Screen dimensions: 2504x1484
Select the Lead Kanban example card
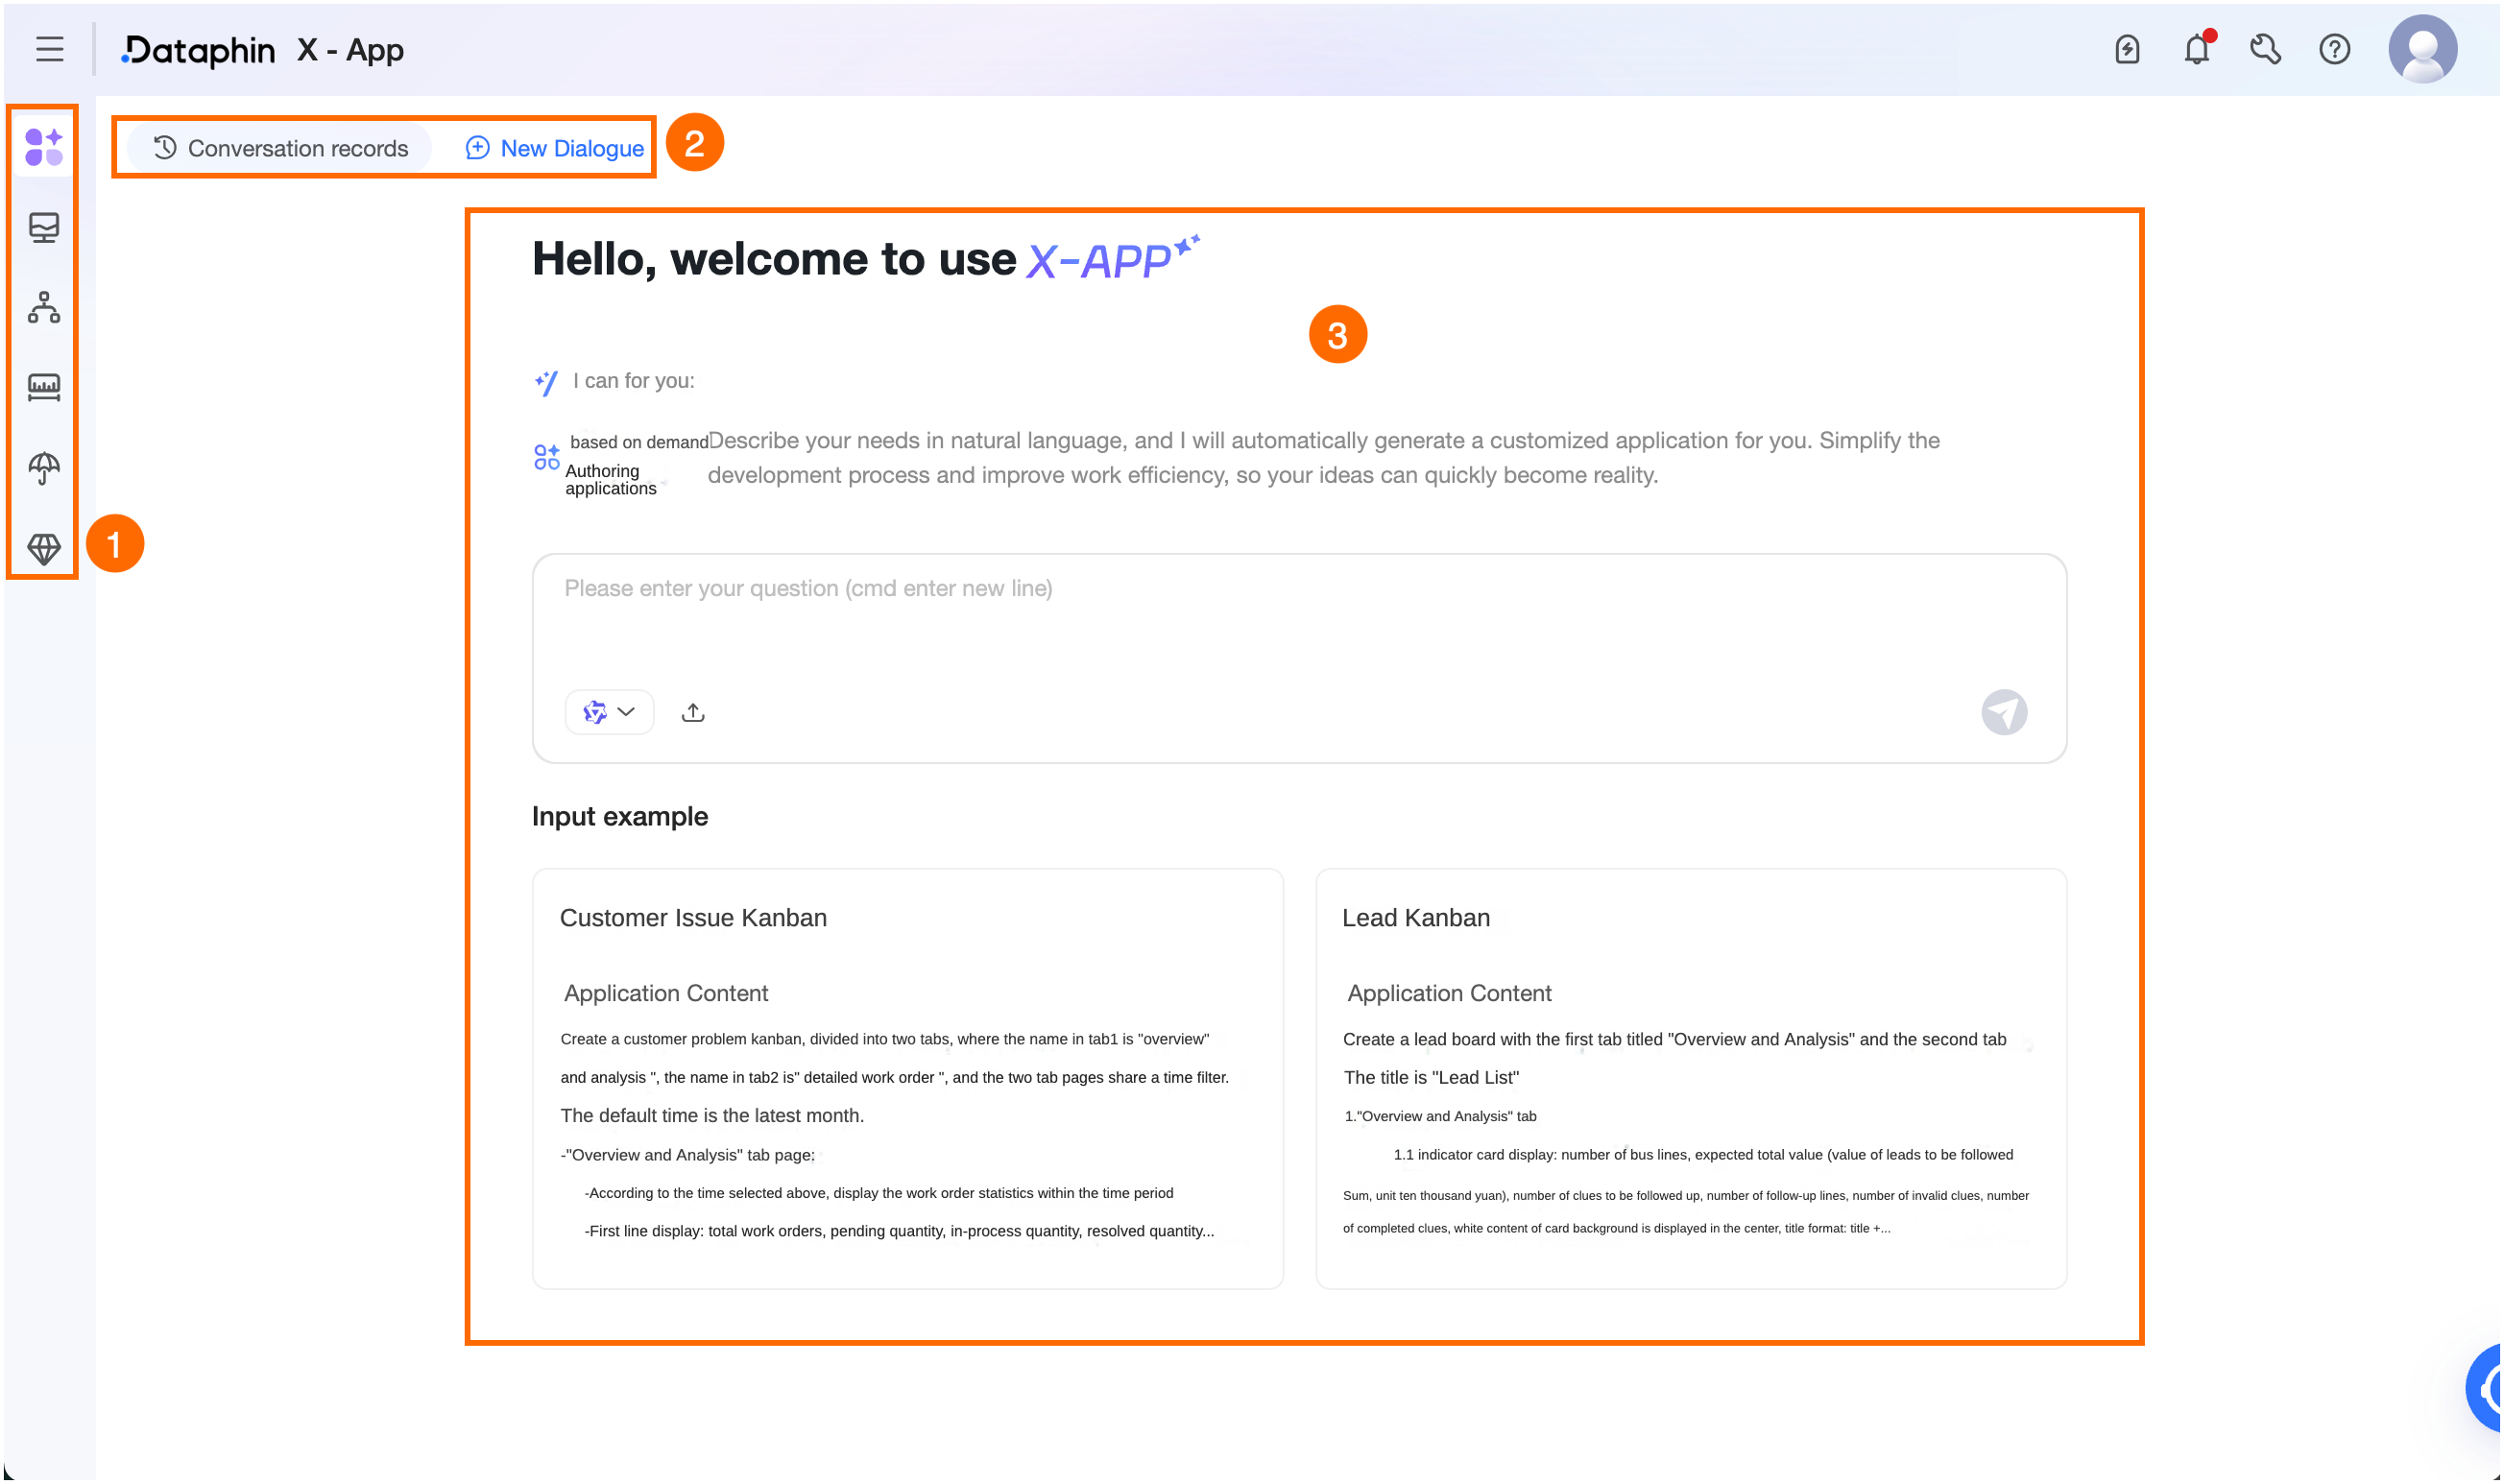click(1690, 1078)
